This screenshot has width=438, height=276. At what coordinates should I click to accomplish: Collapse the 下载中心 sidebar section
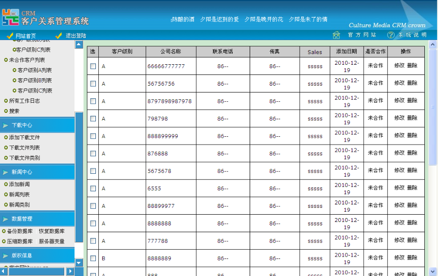[x=37, y=125]
